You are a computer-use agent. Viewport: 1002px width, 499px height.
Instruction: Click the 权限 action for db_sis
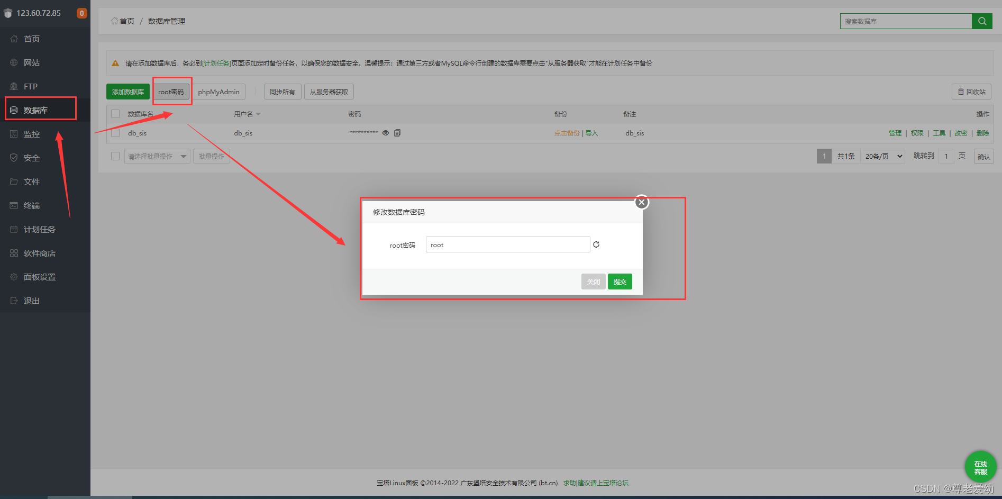tap(917, 133)
